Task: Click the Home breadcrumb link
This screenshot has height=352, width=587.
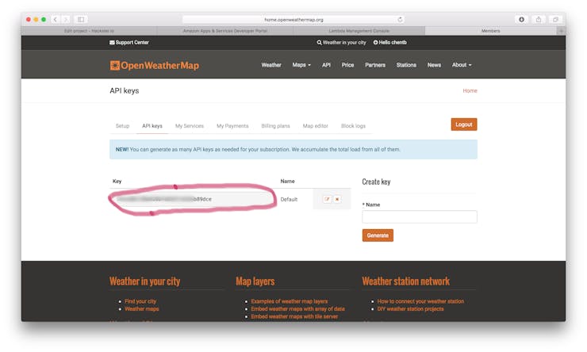Action: tap(470, 91)
